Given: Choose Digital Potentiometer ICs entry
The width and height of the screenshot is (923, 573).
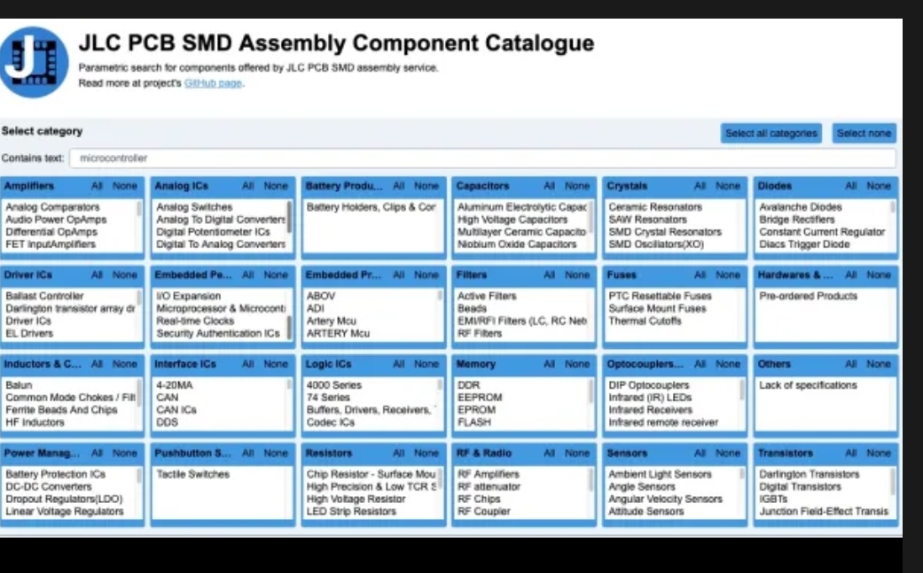Looking at the screenshot, I should coord(213,231).
